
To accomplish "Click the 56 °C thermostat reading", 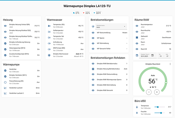I will point(153,81).
